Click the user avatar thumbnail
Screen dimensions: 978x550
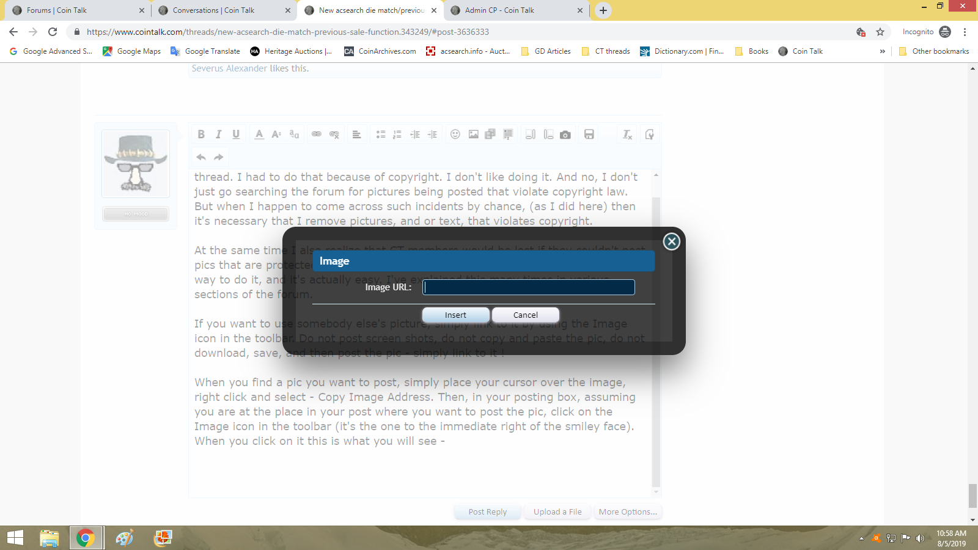click(136, 163)
